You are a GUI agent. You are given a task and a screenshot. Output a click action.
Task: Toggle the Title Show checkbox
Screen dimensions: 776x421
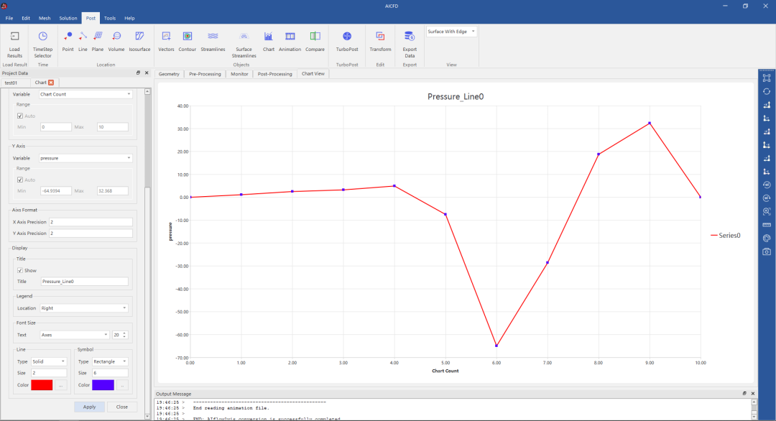tap(20, 270)
